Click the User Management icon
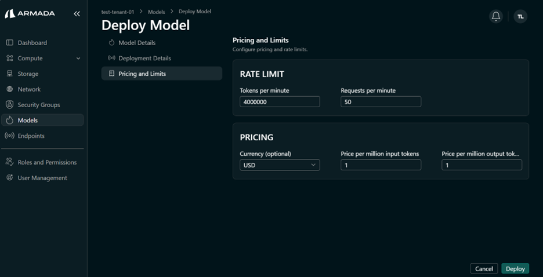Viewport: 543px width, 277px height. coord(10,178)
